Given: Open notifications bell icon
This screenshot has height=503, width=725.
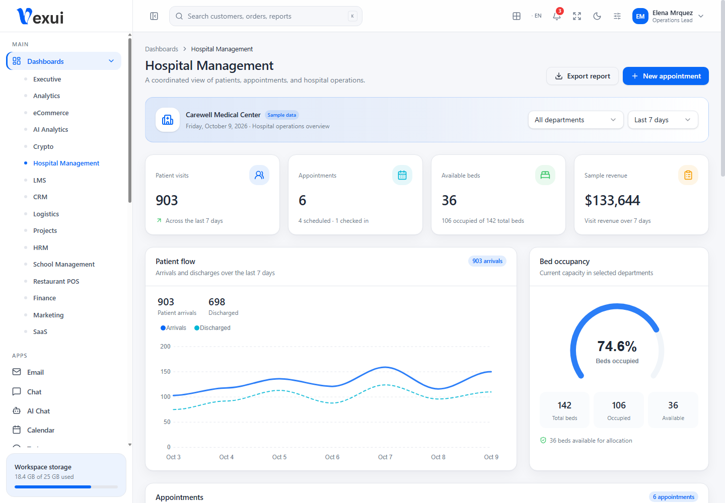Looking at the screenshot, I should [x=557, y=16].
